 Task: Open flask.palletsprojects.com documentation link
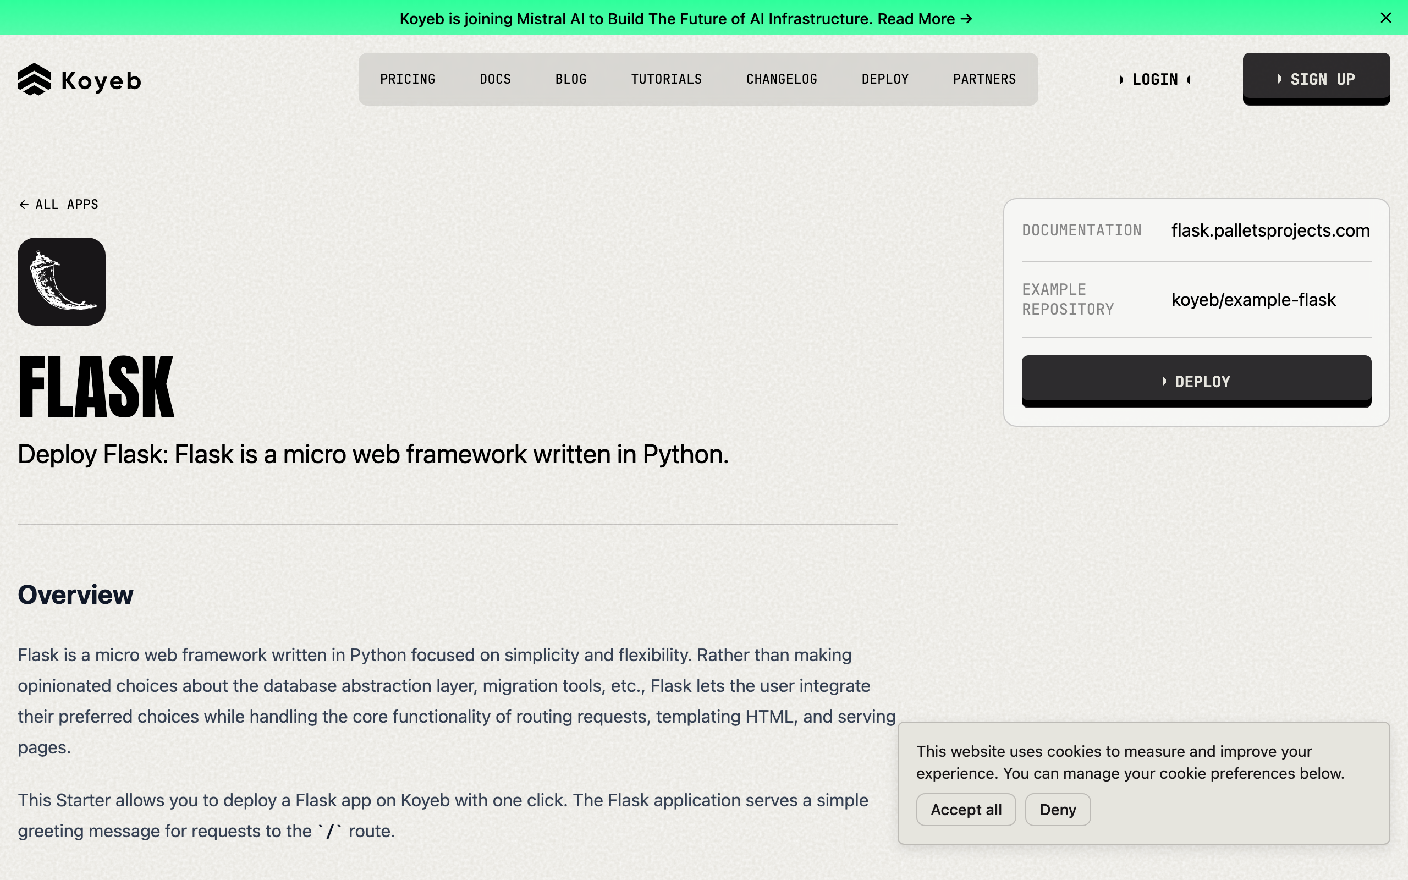click(x=1270, y=230)
